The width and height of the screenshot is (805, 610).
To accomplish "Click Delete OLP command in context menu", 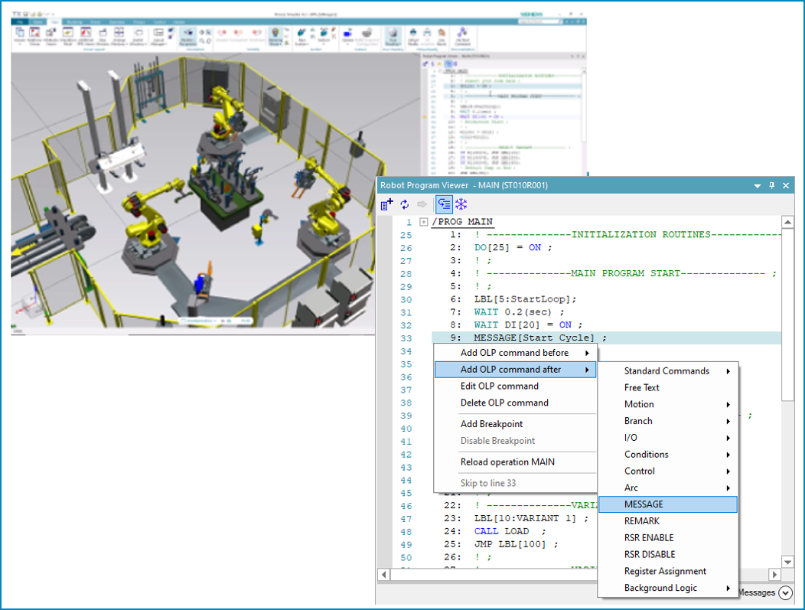I will coord(504,403).
